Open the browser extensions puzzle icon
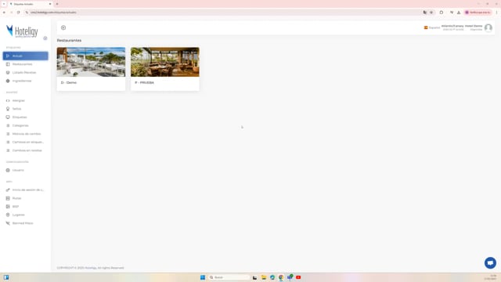The width and height of the screenshot is (501, 282). pos(442,13)
